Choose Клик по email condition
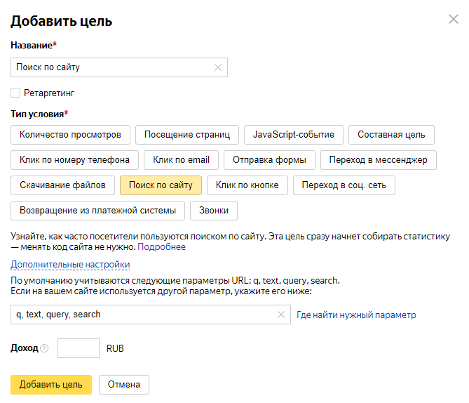 point(181,160)
